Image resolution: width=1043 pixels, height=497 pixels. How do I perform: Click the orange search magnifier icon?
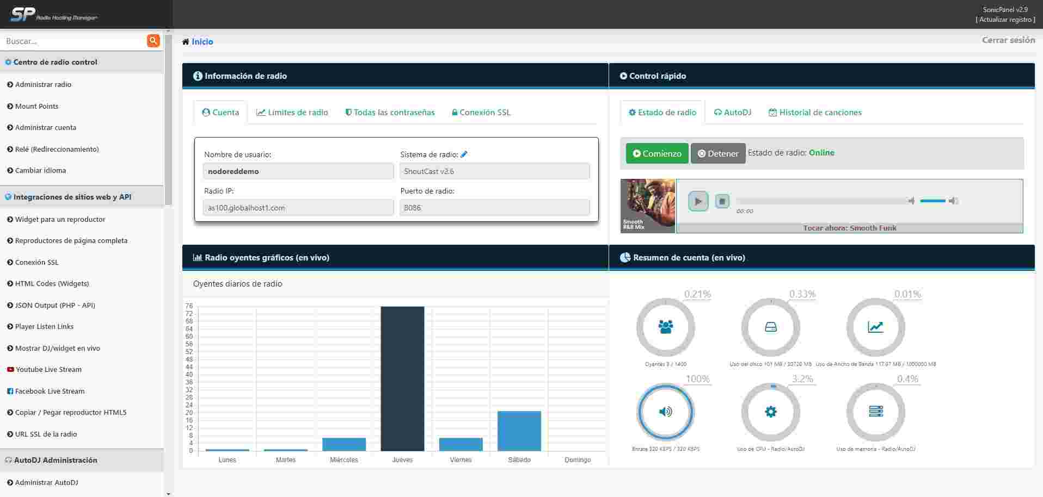pos(153,41)
